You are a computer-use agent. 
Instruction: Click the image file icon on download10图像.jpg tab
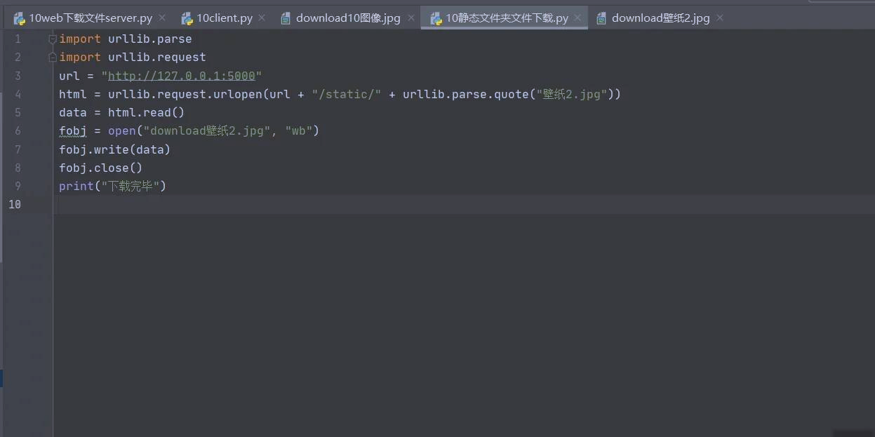(286, 18)
